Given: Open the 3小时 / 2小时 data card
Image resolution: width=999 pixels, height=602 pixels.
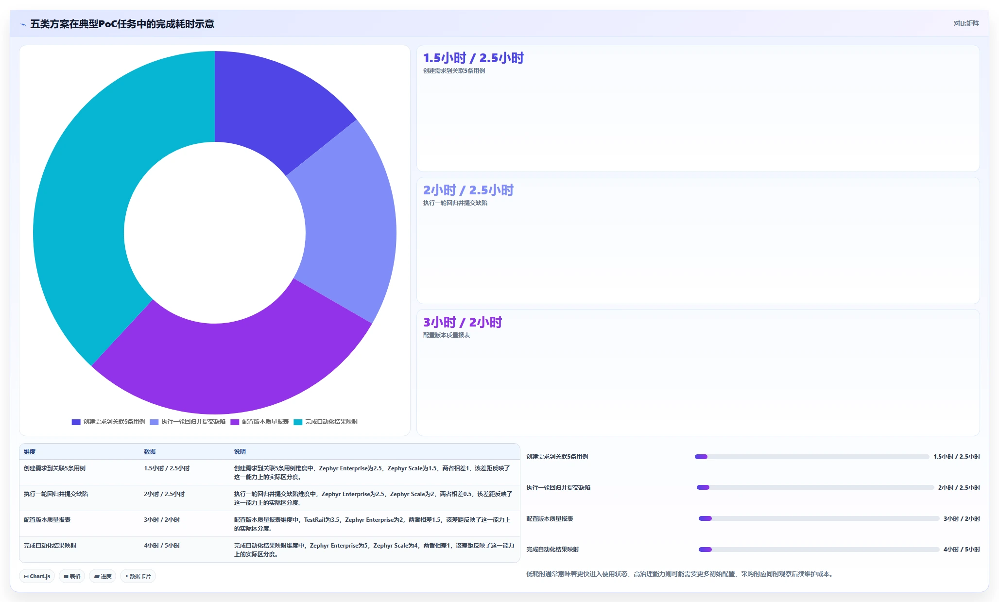Looking at the screenshot, I should pyautogui.click(x=698, y=373).
